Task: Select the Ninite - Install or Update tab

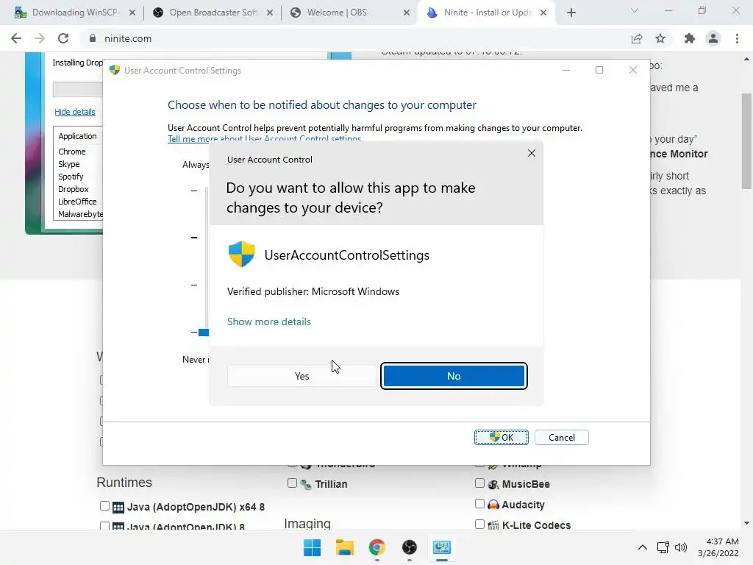Action: click(486, 13)
